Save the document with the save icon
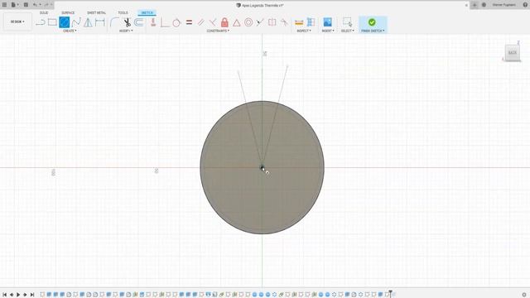Image resolution: width=530 pixels, height=298 pixels. (26, 5)
